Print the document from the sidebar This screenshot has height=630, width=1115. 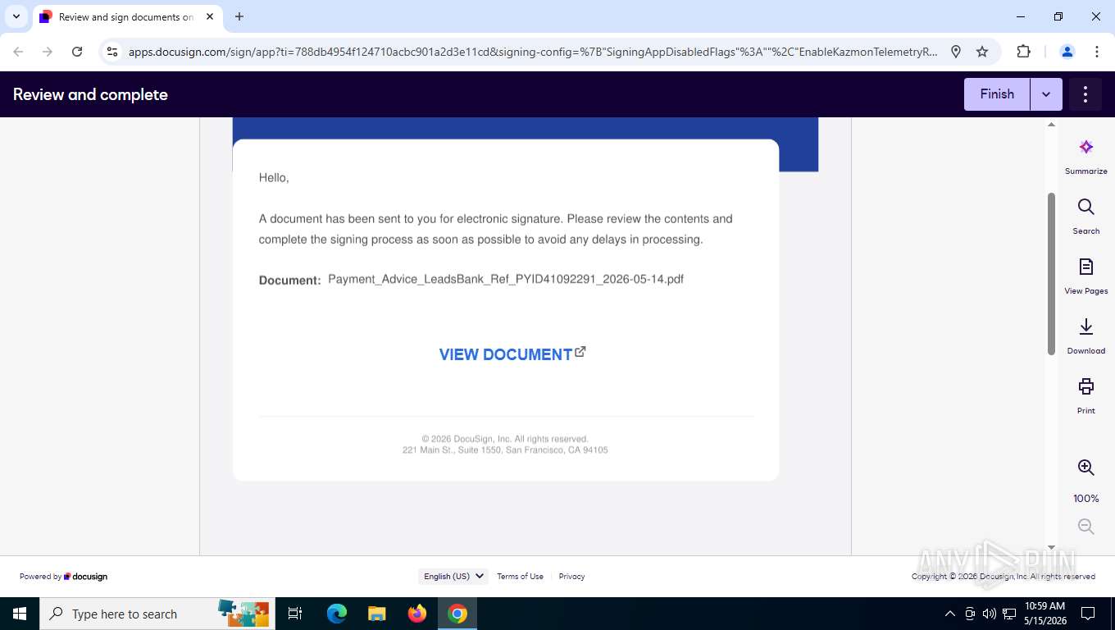(x=1085, y=396)
